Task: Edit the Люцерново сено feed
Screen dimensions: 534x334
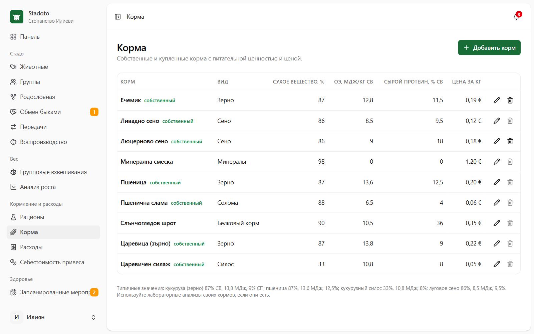Action: click(497, 141)
